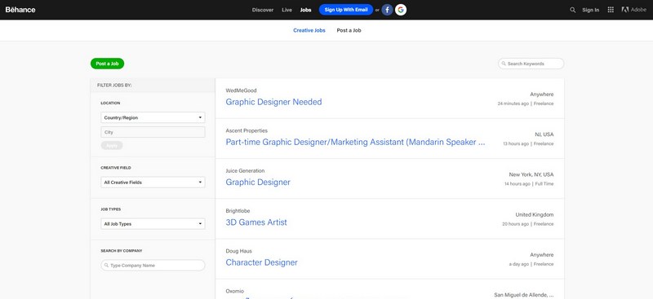The height and width of the screenshot is (299, 653).
Task: Click the City input field
Action: click(x=153, y=132)
